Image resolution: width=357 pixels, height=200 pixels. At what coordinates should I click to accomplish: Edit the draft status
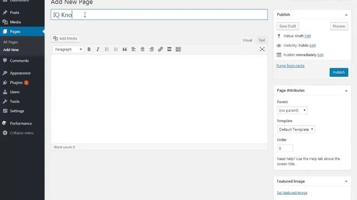(x=307, y=36)
